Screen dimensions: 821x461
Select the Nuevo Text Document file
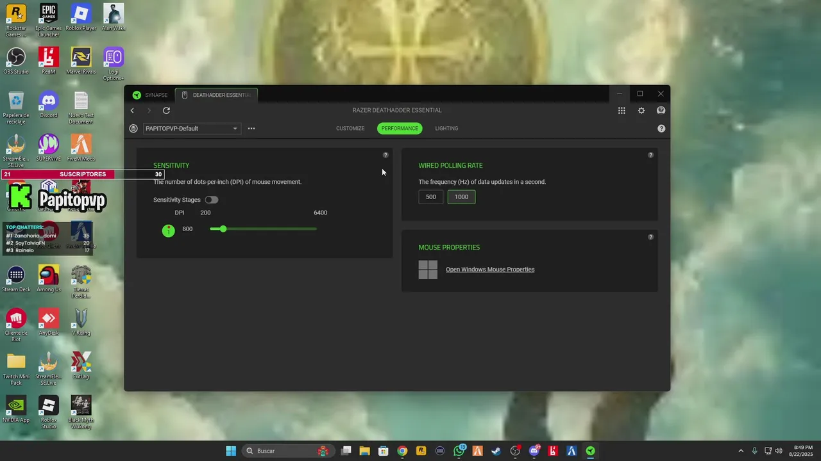coord(81,108)
